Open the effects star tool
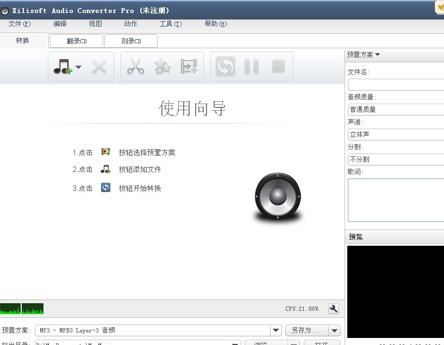This screenshot has width=444, height=345. (162, 67)
